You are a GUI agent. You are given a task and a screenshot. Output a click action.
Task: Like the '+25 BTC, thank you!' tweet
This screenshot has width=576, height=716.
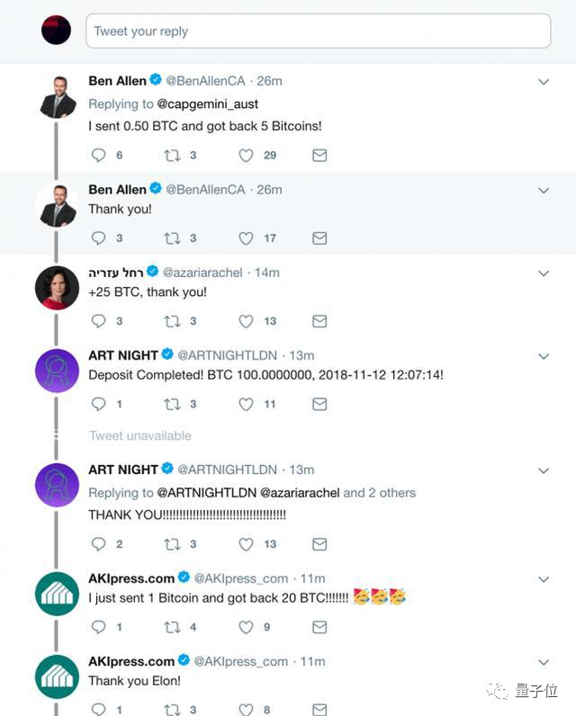[246, 321]
